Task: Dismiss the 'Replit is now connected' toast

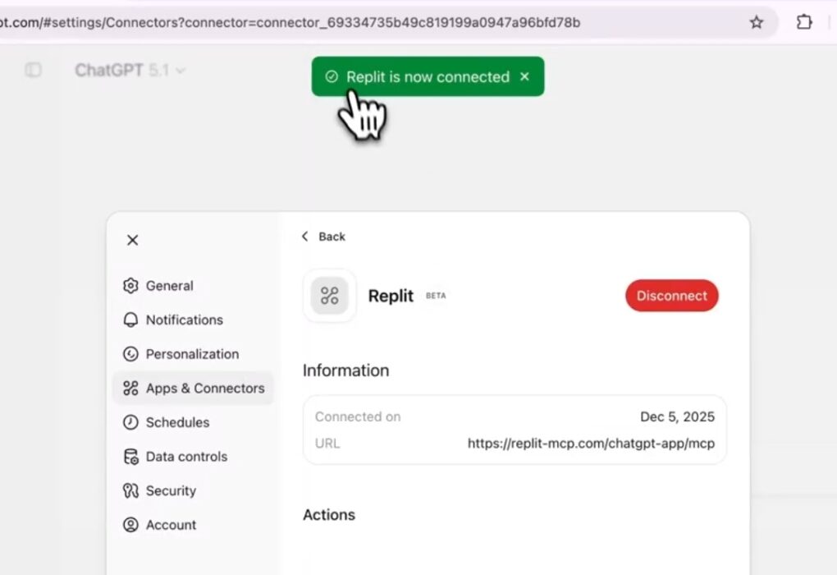Action: [x=525, y=76]
